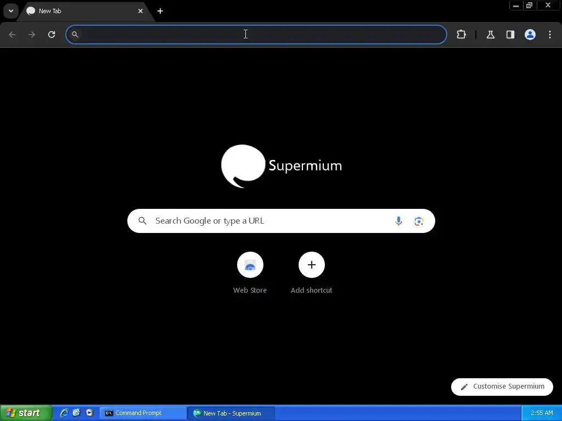Click the 2:55 AM taskbar clock
The image size is (562, 421).
click(x=542, y=413)
